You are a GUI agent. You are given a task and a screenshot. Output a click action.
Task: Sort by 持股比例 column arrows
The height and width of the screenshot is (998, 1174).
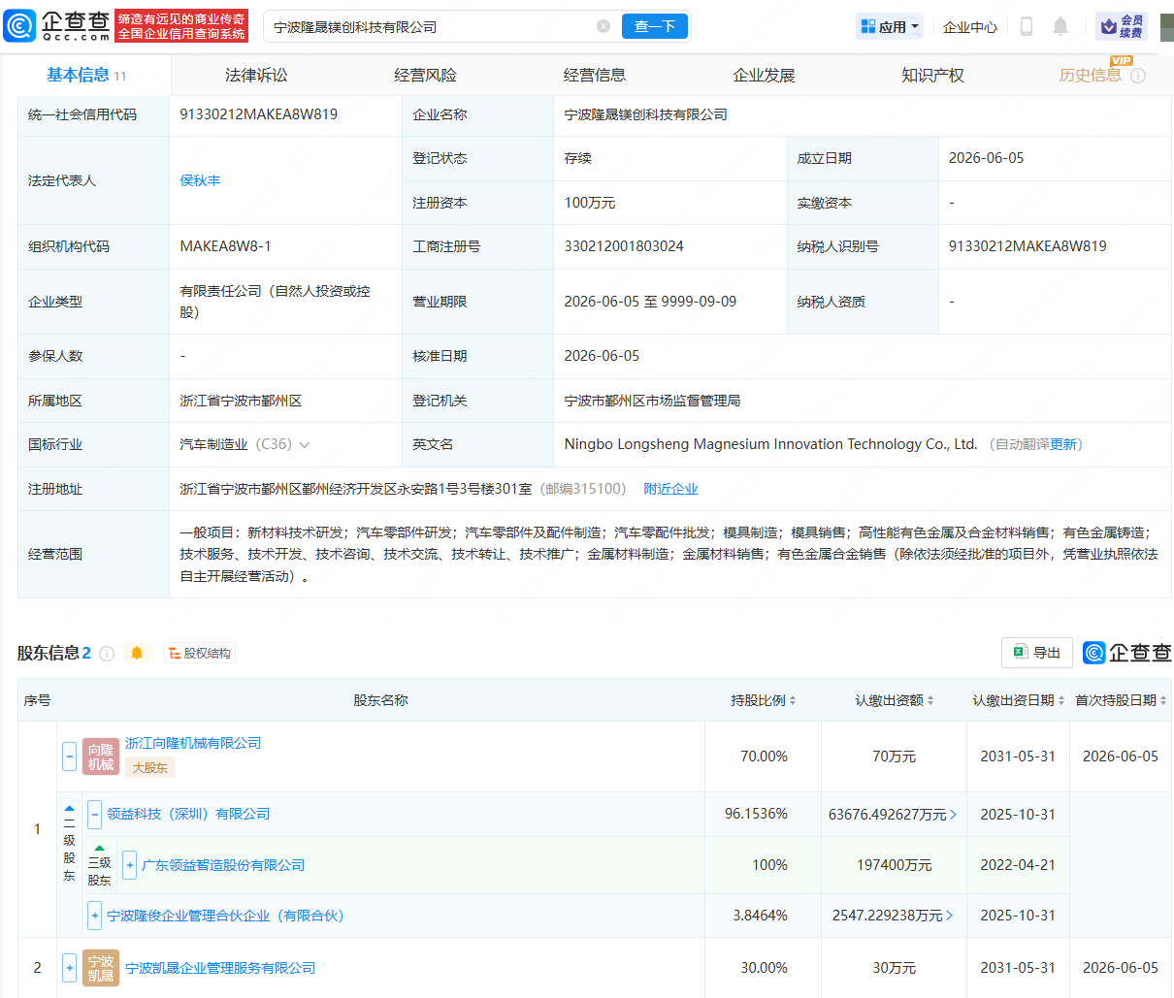(x=793, y=700)
